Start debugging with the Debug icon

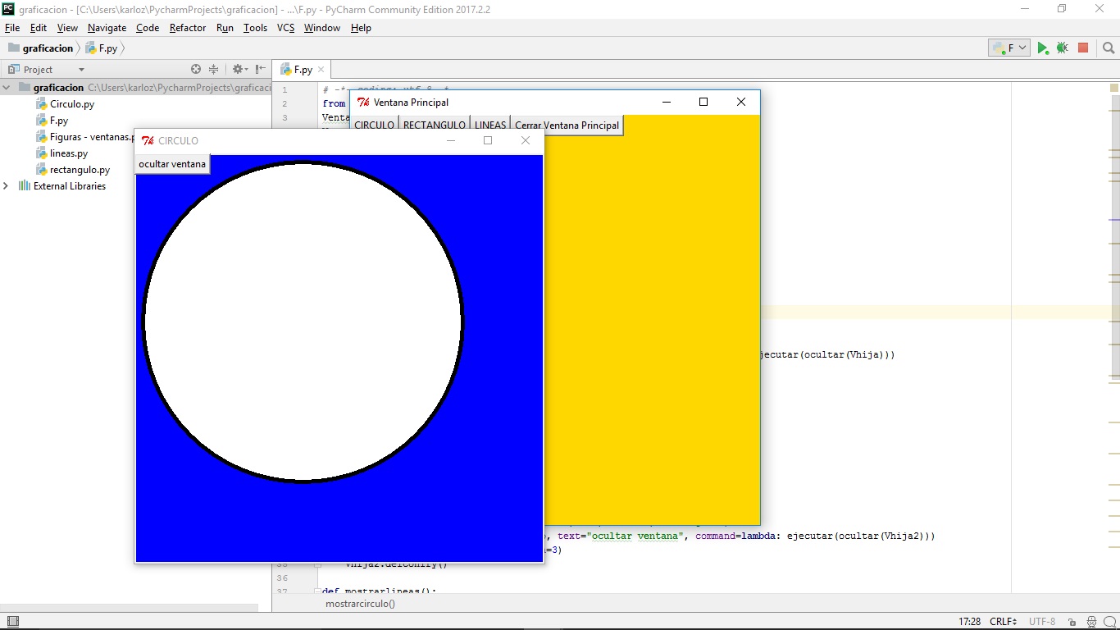1062,48
